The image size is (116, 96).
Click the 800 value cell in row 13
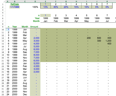(x=99, y=38)
